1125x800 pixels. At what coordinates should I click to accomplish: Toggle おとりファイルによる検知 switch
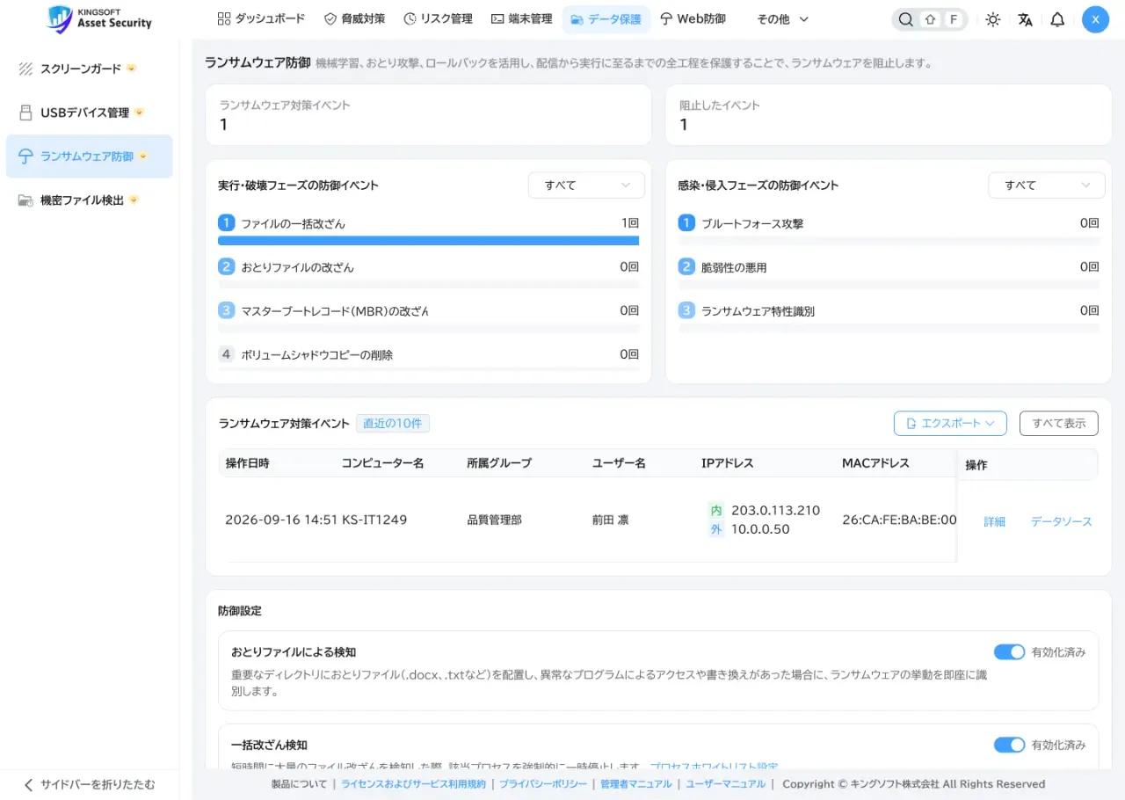point(1009,652)
